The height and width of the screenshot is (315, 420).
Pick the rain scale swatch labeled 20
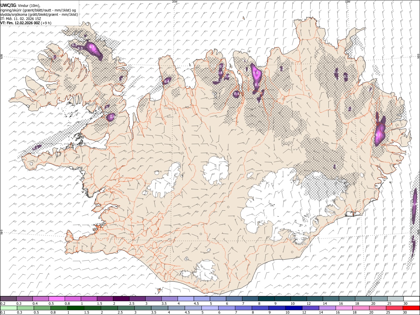click(x=377, y=308)
